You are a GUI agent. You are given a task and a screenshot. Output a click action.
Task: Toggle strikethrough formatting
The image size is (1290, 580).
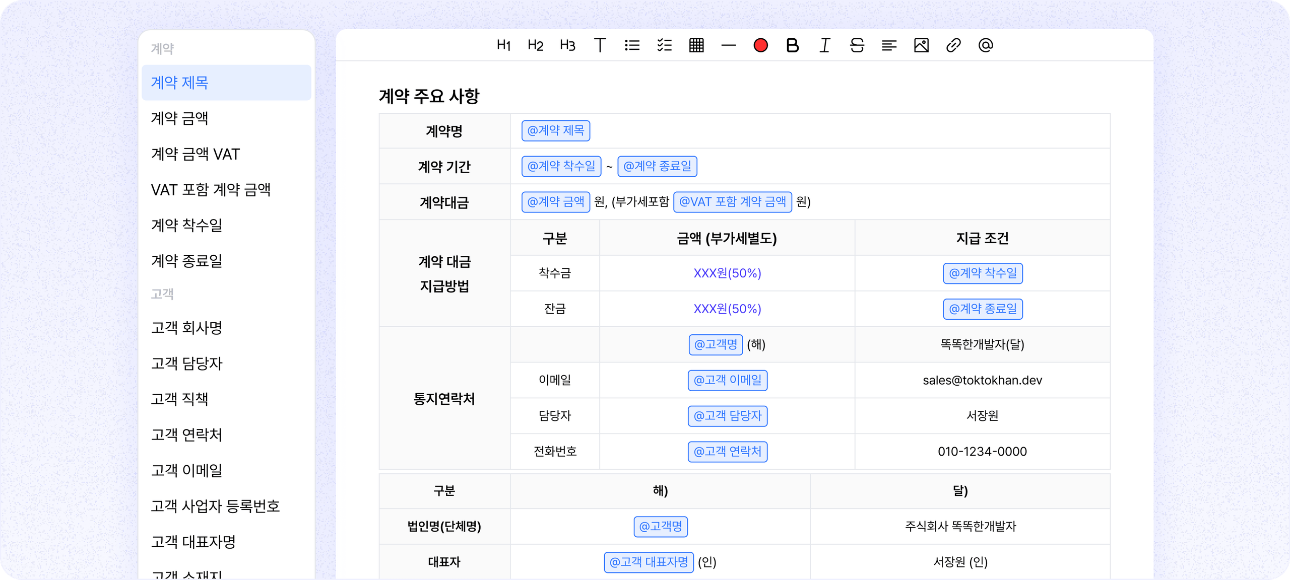tap(857, 45)
